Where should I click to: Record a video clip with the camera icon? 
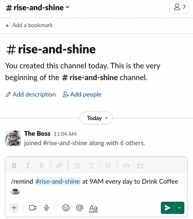click(32, 208)
